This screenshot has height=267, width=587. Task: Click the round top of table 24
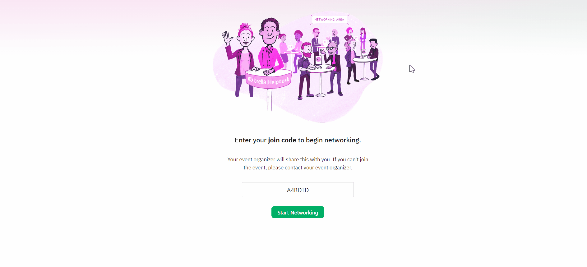coord(320,69)
